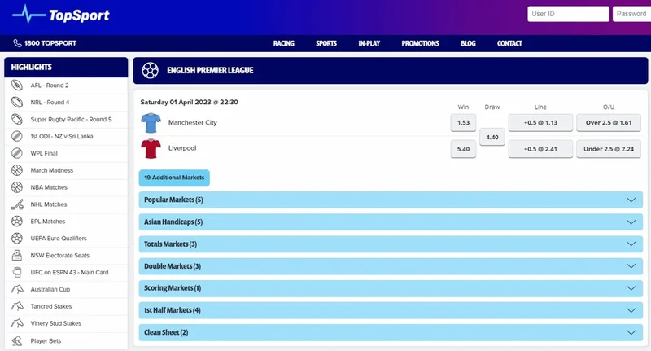Open the RACING menu

click(283, 43)
